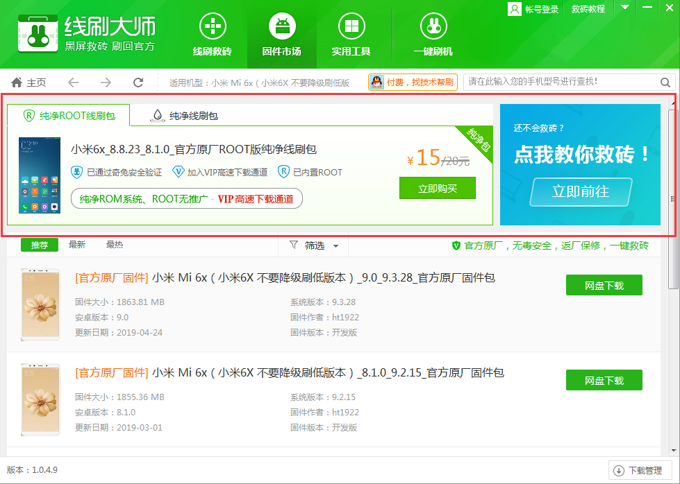Viewport: 680px width, 484px height.
Task: Click the refresh page icon
Action: point(138,83)
